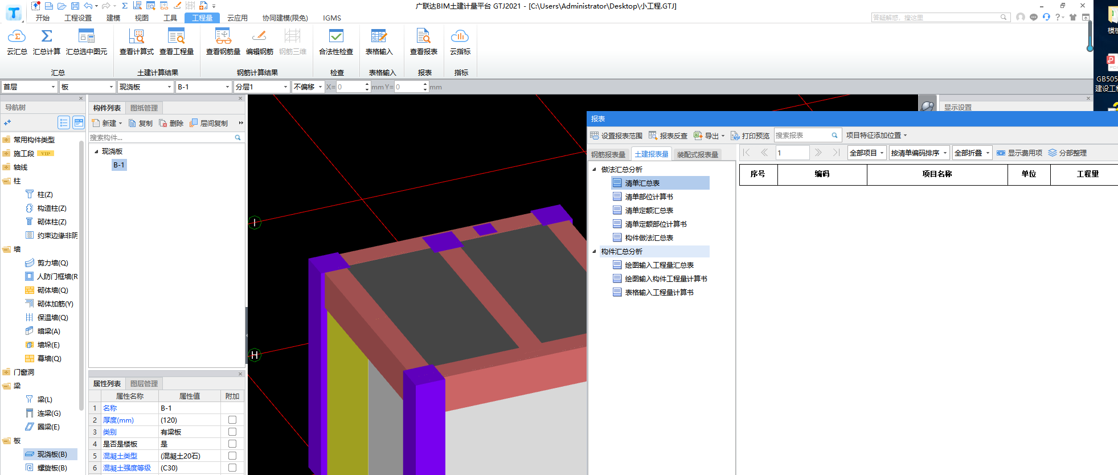Collapse 现浇板 node in component list
Screen dimensions: 1118x475
click(96, 151)
